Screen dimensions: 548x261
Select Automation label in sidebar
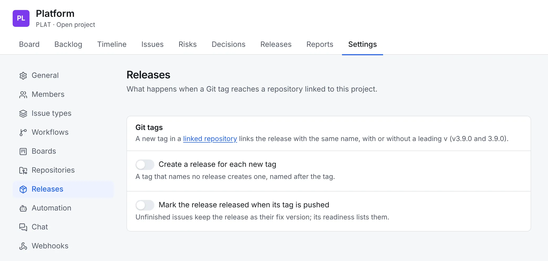(x=51, y=208)
